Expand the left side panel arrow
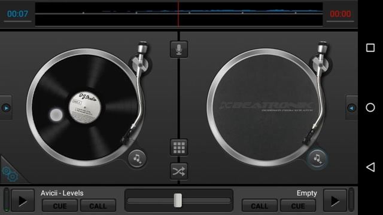The image size is (383, 215). tap(6, 107)
